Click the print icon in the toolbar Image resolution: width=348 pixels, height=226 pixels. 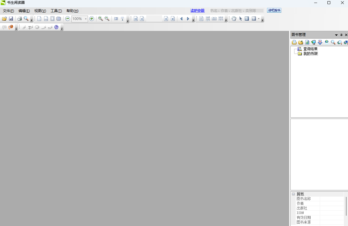click(x=19, y=19)
